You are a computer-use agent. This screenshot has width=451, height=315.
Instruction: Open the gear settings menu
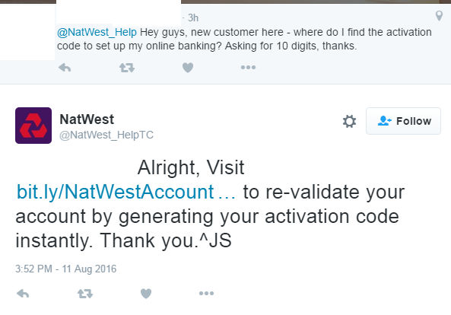pyautogui.click(x=349, y=121)
